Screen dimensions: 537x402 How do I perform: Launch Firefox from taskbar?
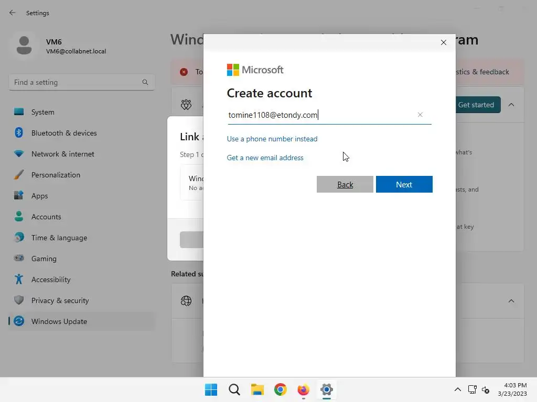[304, 389]
